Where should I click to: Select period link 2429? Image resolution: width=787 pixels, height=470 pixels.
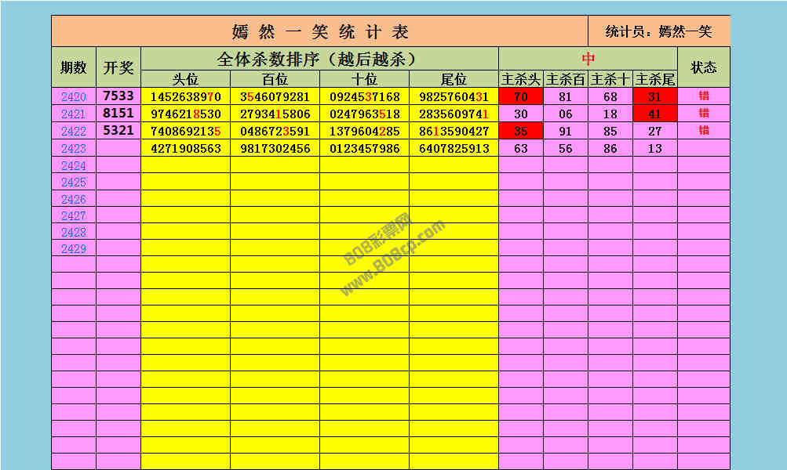(x=74, y=248)
